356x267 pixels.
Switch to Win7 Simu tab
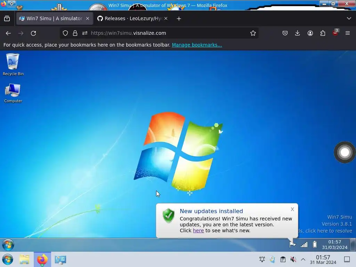coord(55,18)
